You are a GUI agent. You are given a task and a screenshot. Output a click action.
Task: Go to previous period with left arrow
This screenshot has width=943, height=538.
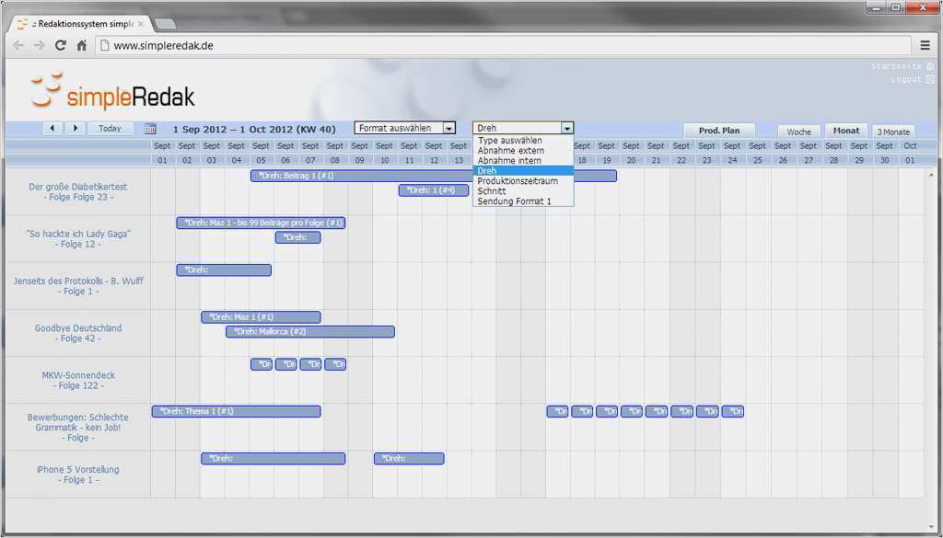(x=52, y=129)
